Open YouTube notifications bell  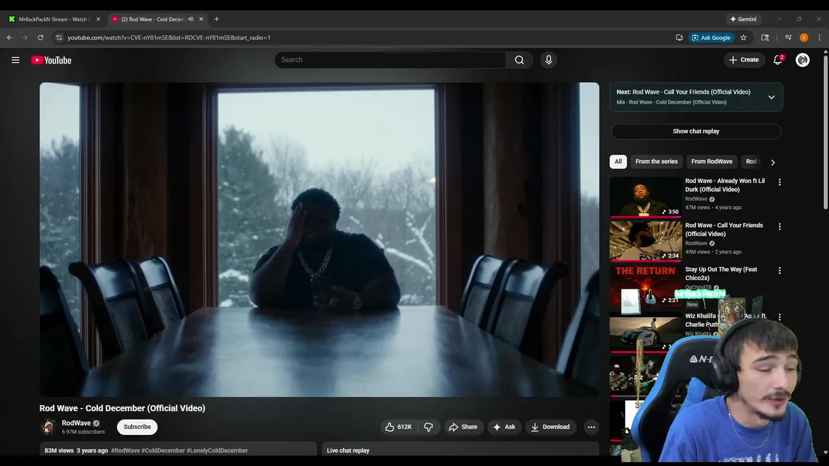[x=778, y=60]
